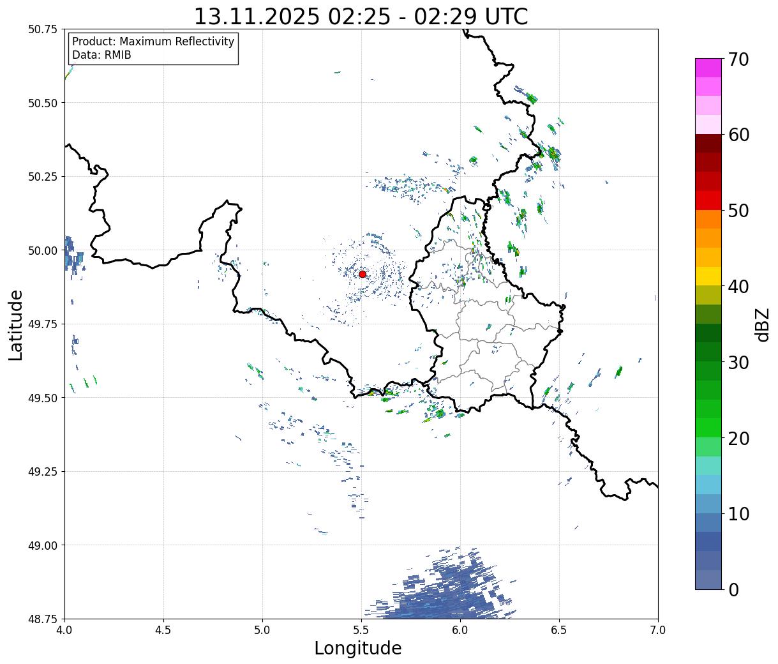Click the orange segment just below 50 dBZ
The image size is (778, 664).
pos(708,219)
